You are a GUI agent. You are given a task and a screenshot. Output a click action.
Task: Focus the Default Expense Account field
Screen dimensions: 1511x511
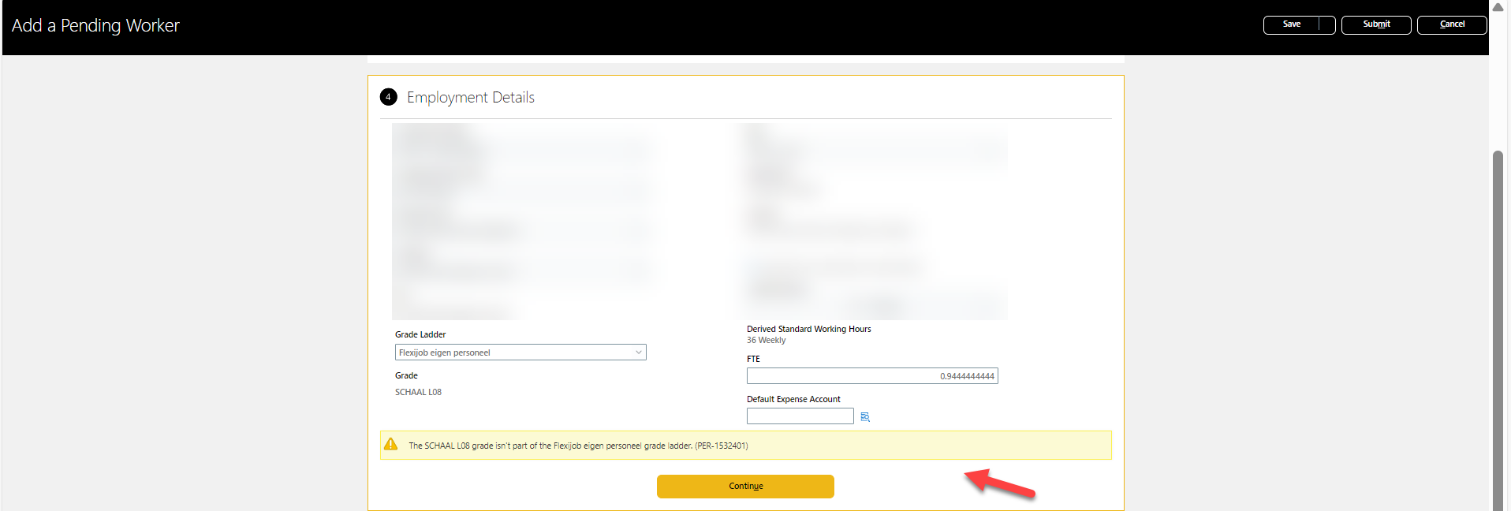click(x=800, y=416)
